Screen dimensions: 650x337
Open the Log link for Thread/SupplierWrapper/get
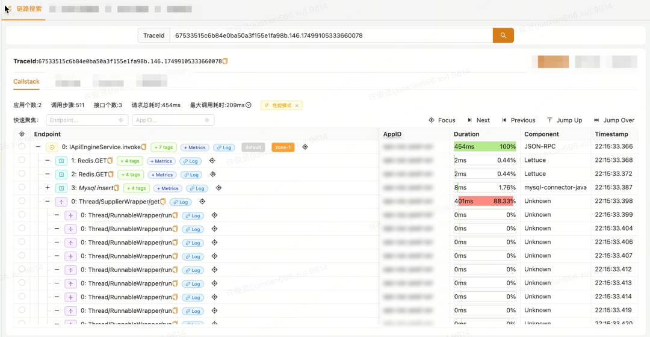pyautogui.click(x=181, y=202)
